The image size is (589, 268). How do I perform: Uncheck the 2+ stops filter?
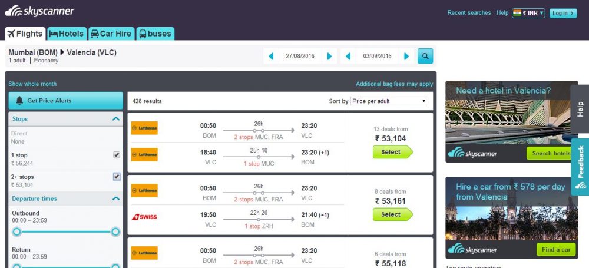(116, 177)
